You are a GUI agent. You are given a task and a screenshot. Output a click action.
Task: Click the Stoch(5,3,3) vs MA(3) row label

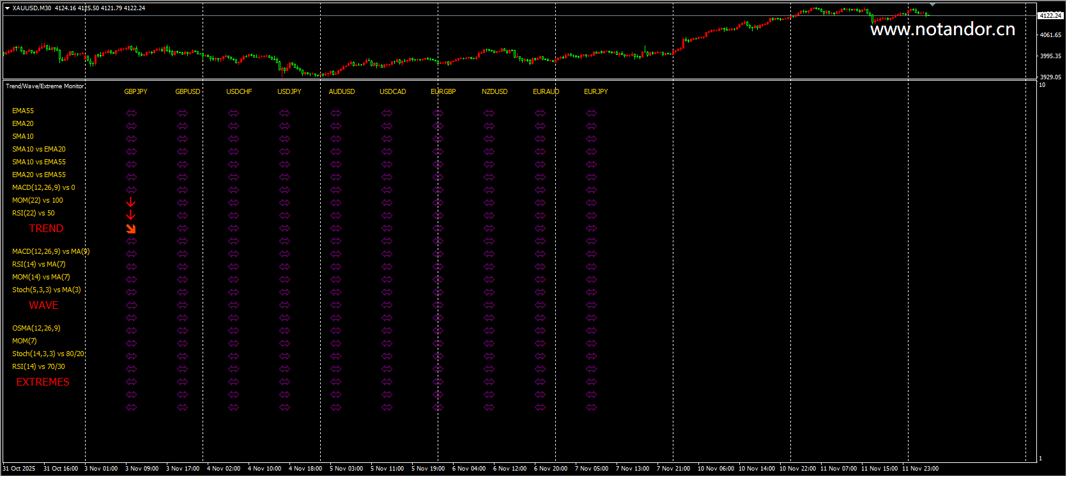(47, 290)
